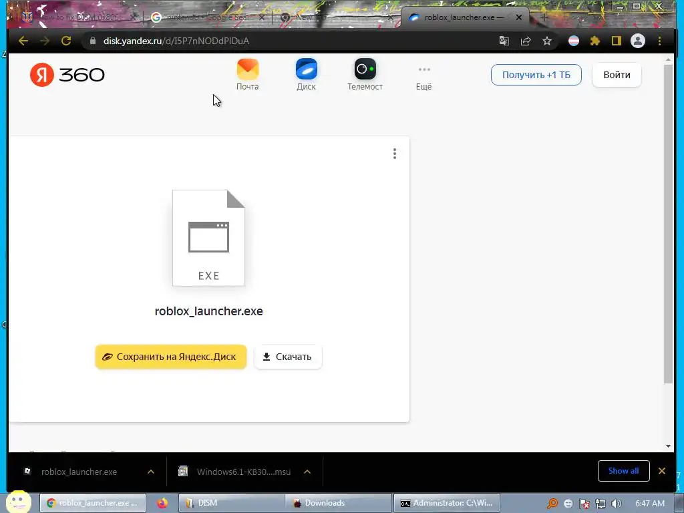Expand options for roblox_launcher.exe download
The height and width of the screenshot is (513, 684).
click(x=151, y=472)
